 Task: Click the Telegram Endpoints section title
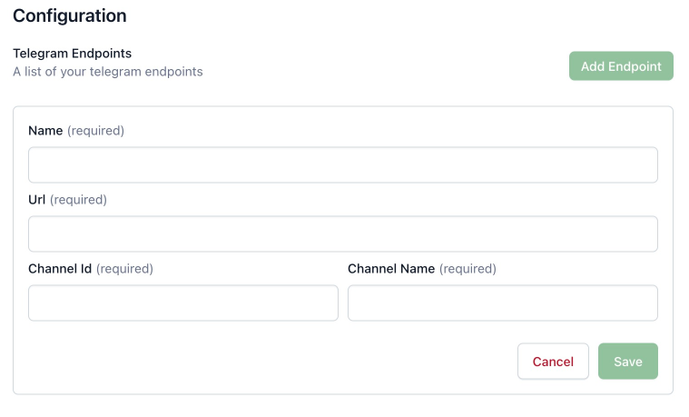tap(72, 54)
